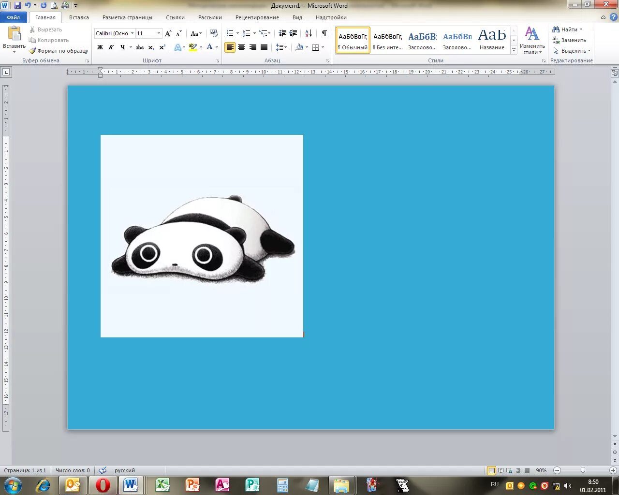The image size is (619, 495).
Task: Click the bullets list icon
Action: (230, 33)
